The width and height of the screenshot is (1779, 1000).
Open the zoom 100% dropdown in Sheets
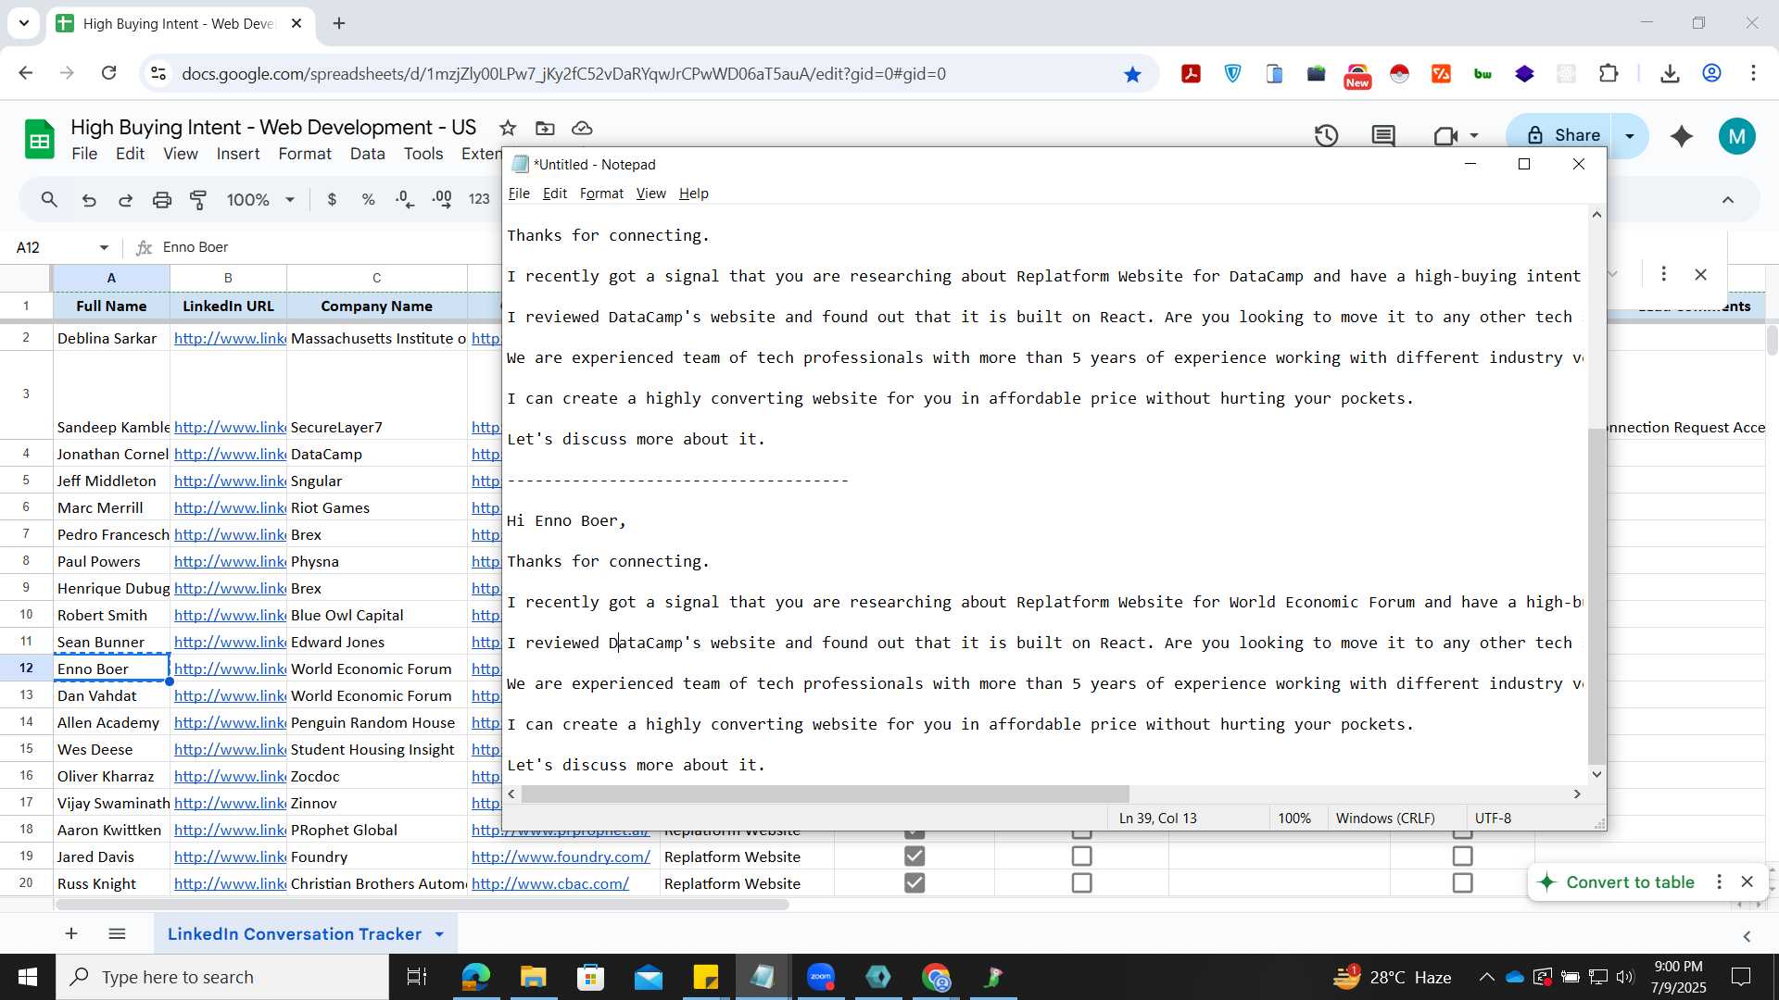pyautogui.click(x=261, y=199)
